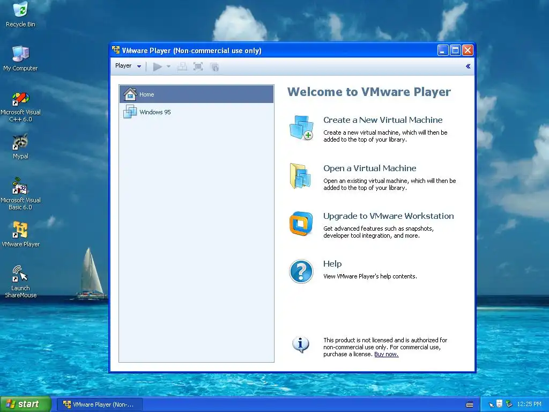Open the Windows Start menu
The height and width of the screenshot is (412, 549).
coord(26,404)
